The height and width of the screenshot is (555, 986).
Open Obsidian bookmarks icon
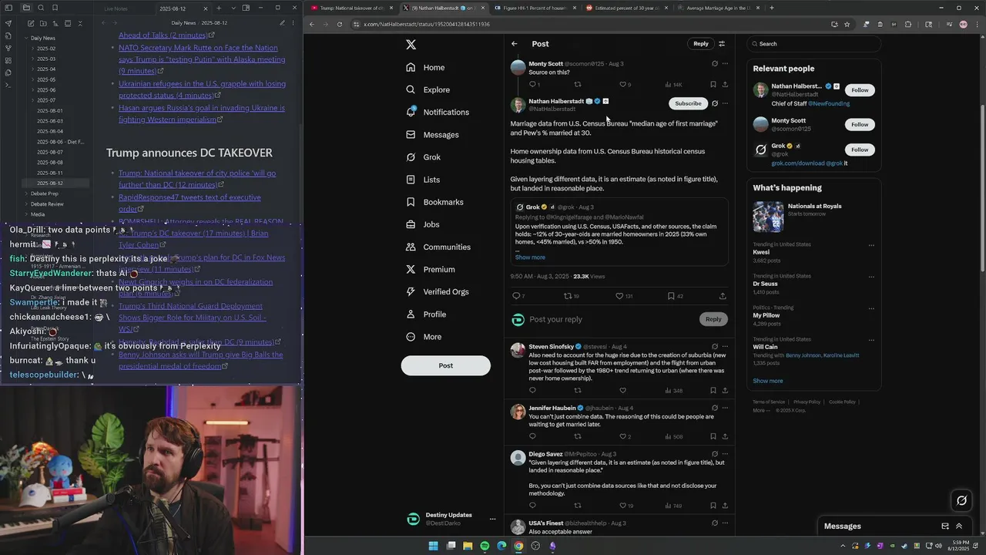point(55,8)
